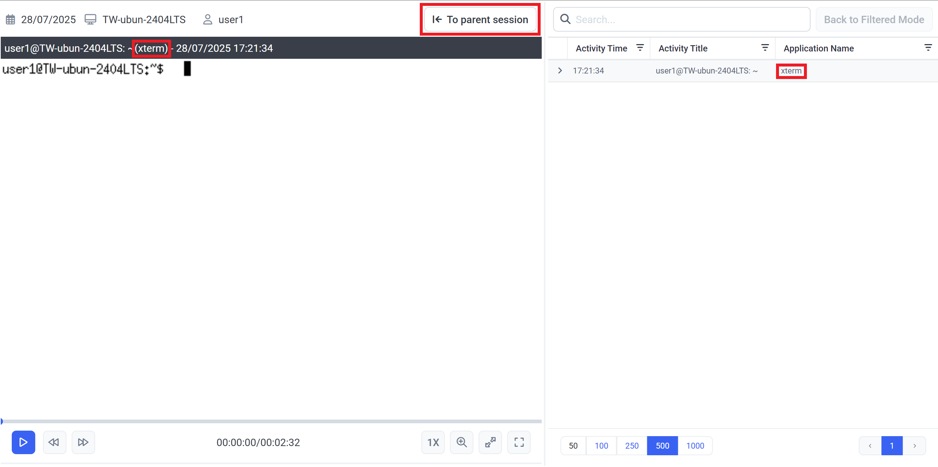Go to the next page arrow
938x467 pixels.
(x=914, y=446)
